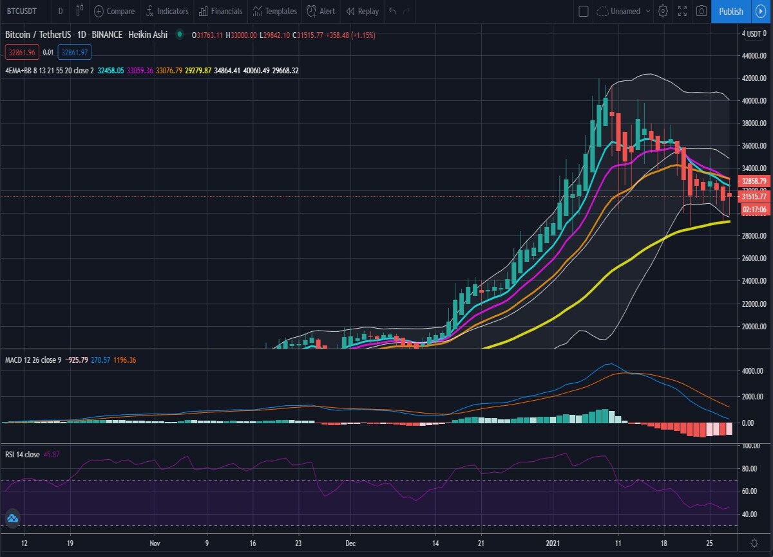Screen dimensions: 773x557
Task: Create an Alert
Action: click(321, 11)
